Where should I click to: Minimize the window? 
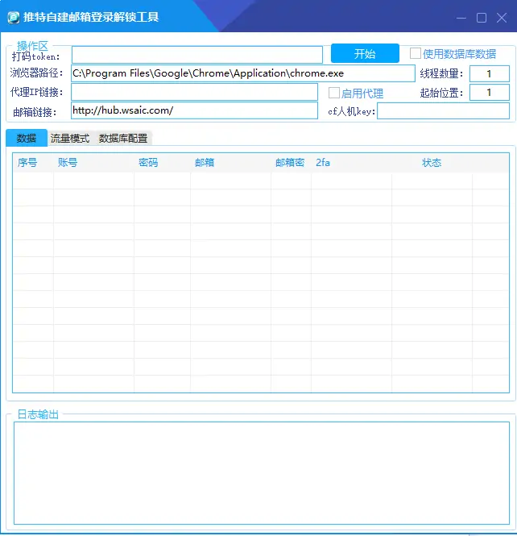(461, 18)
